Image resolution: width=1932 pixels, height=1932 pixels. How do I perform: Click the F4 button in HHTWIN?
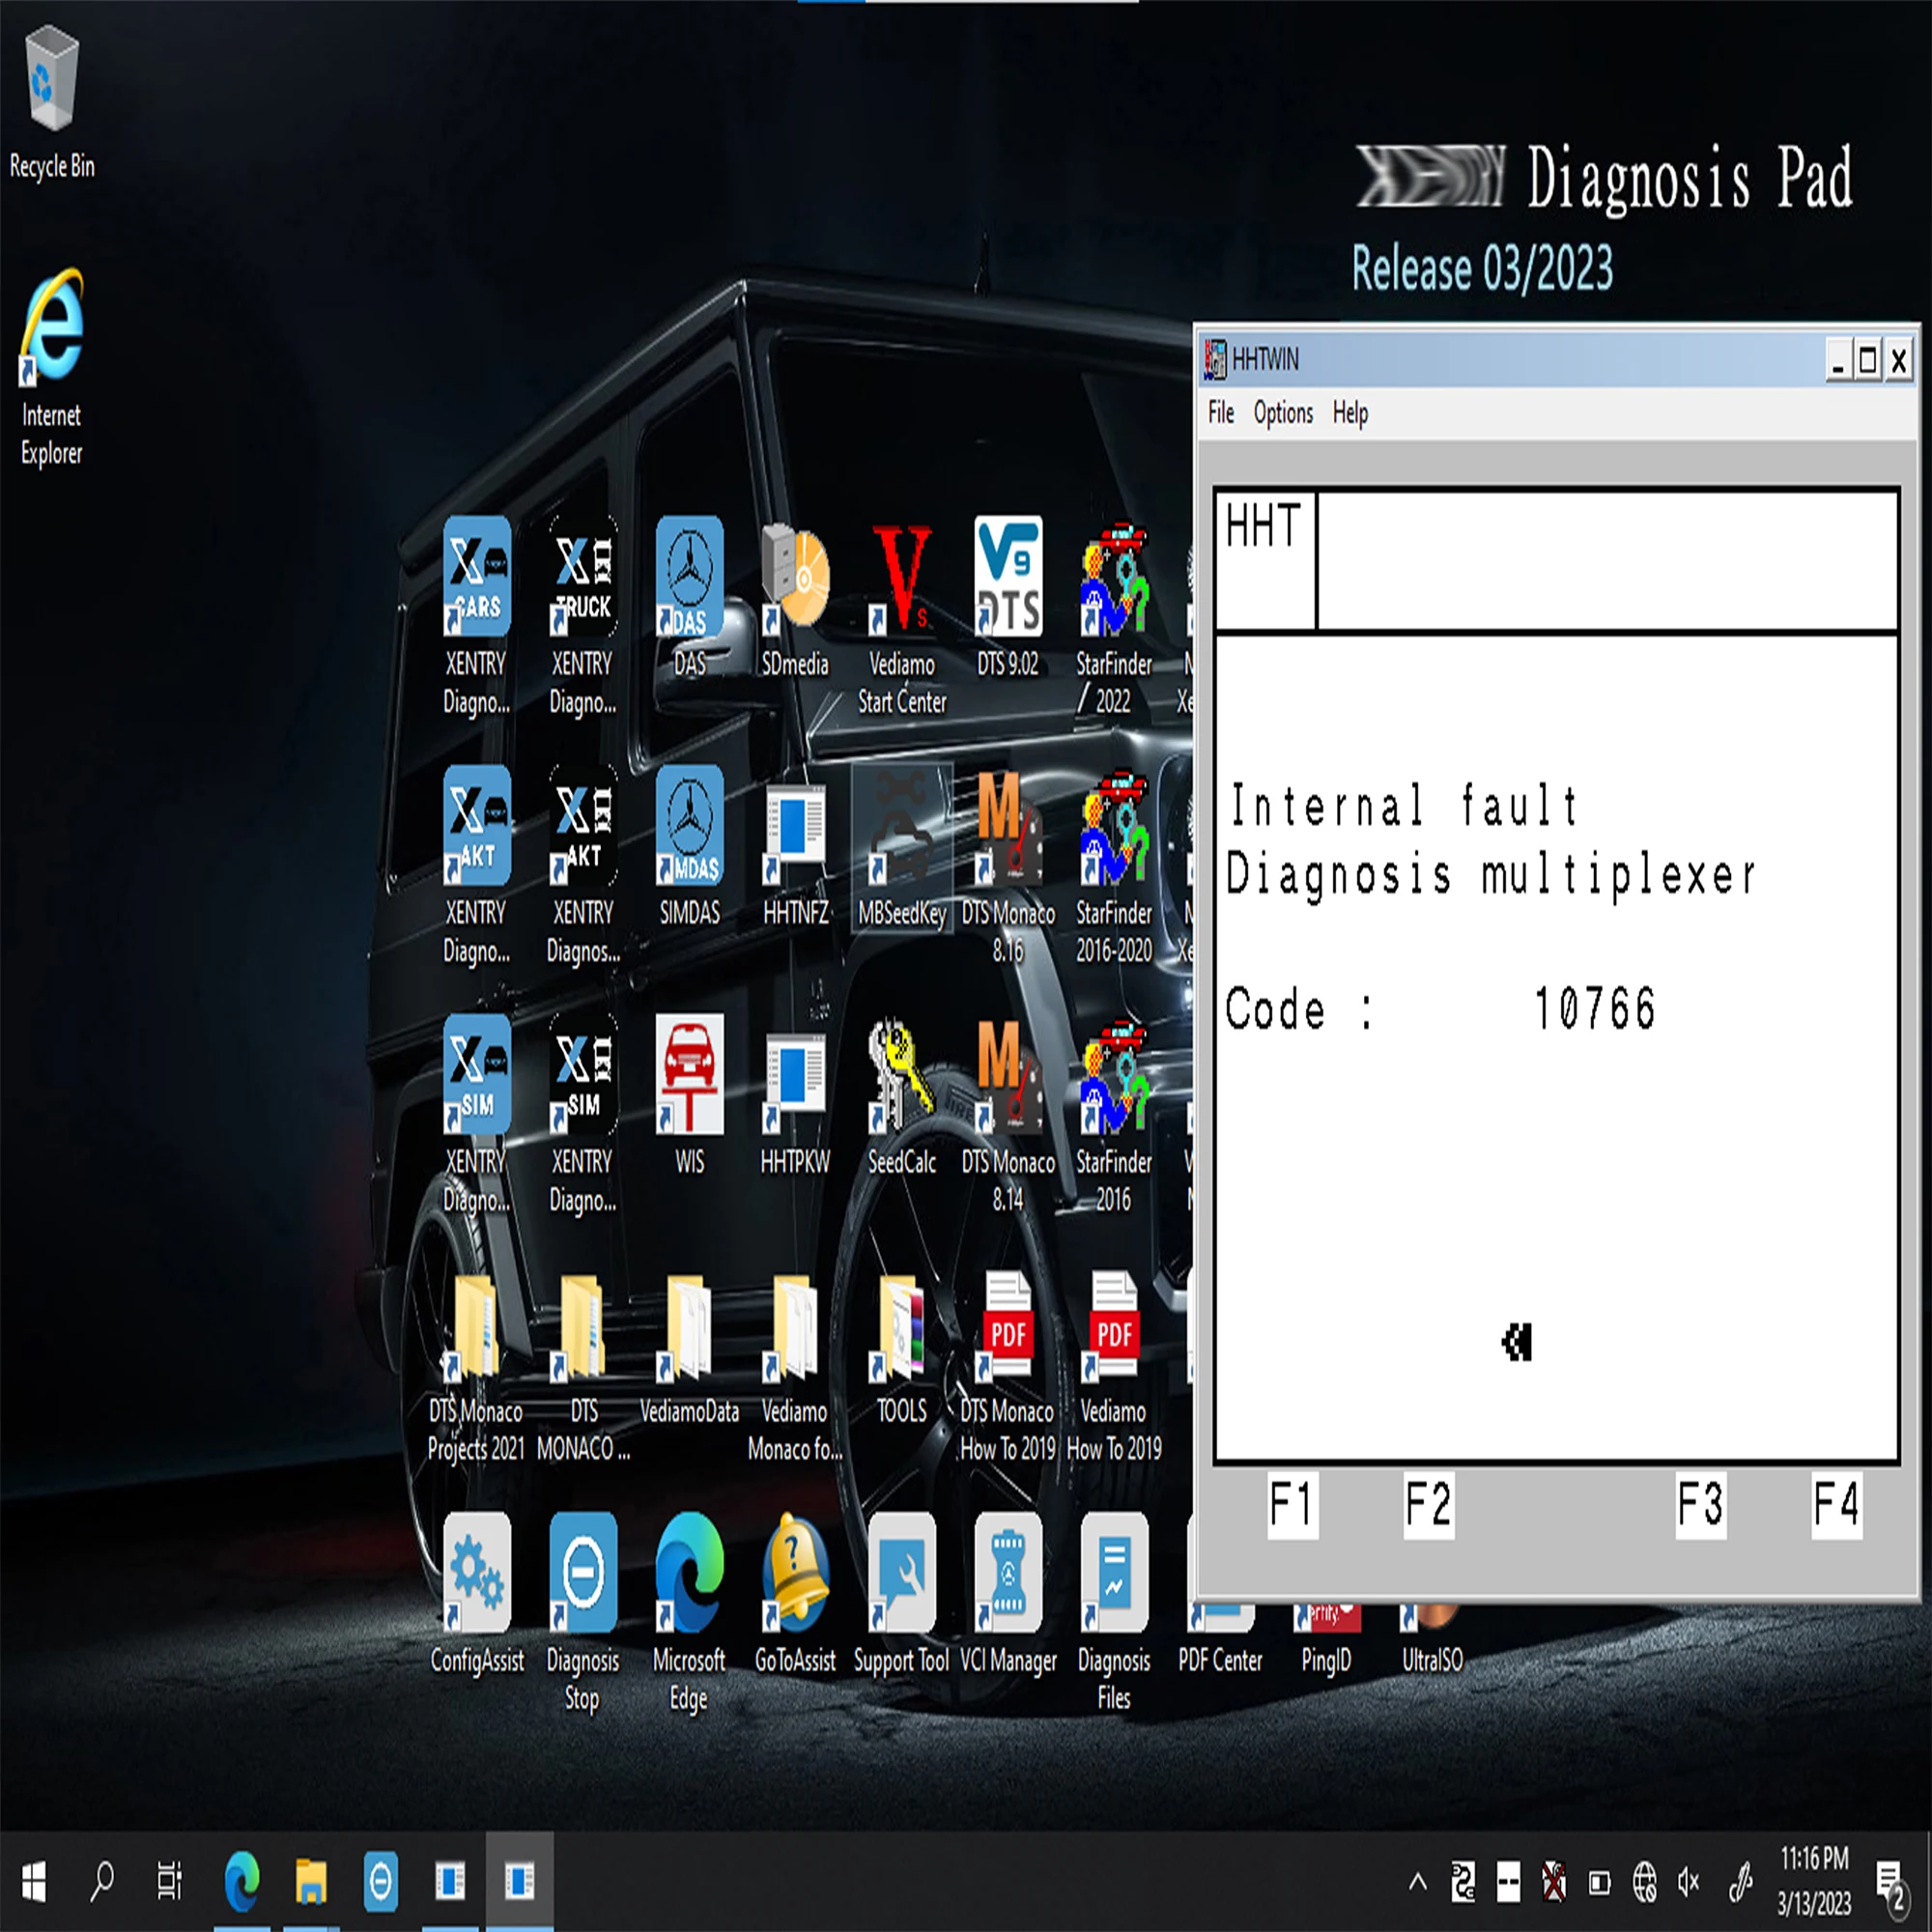(x=1837, y=1504)
